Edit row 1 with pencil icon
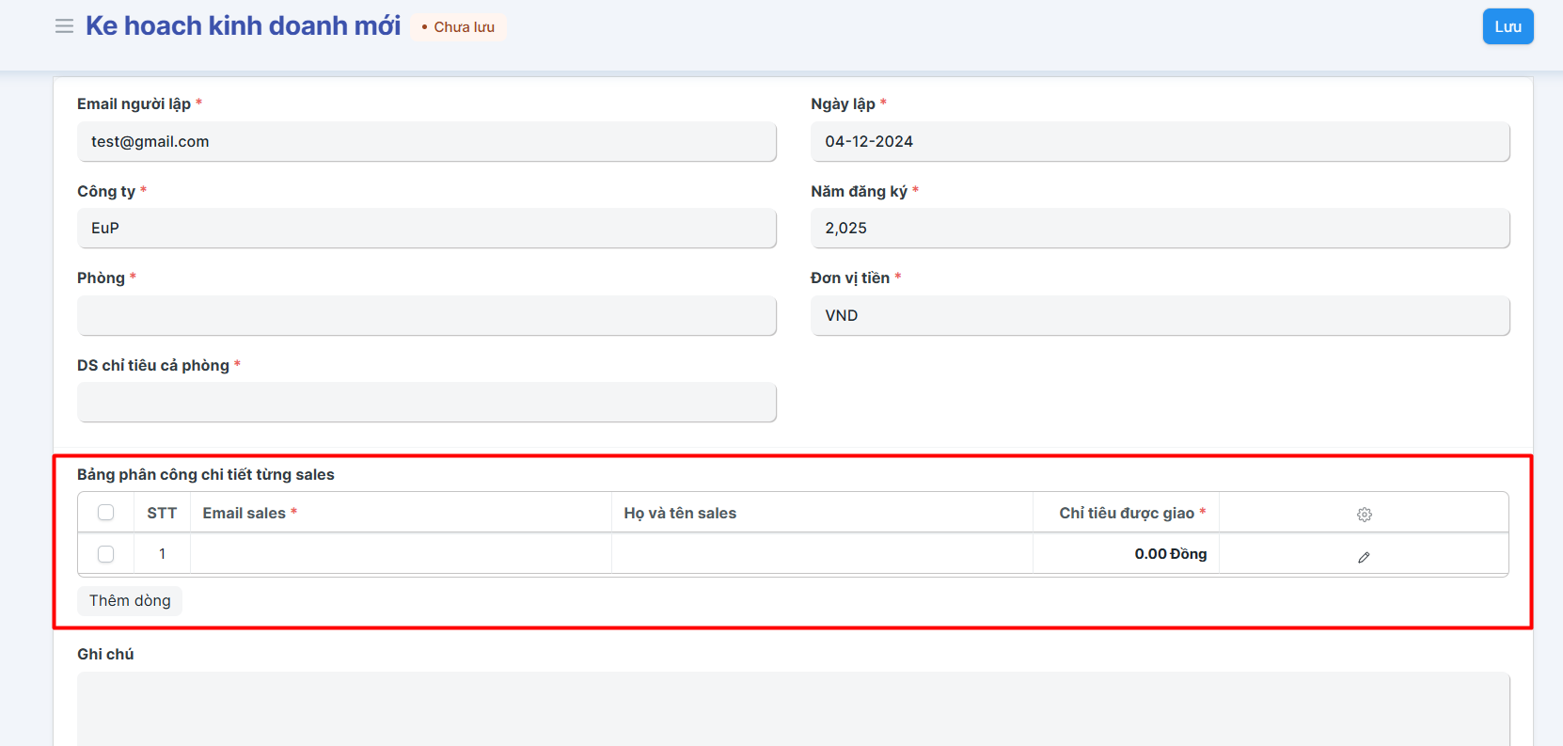The width and height of the screenshot is (1563, 746). (1364, 557)
